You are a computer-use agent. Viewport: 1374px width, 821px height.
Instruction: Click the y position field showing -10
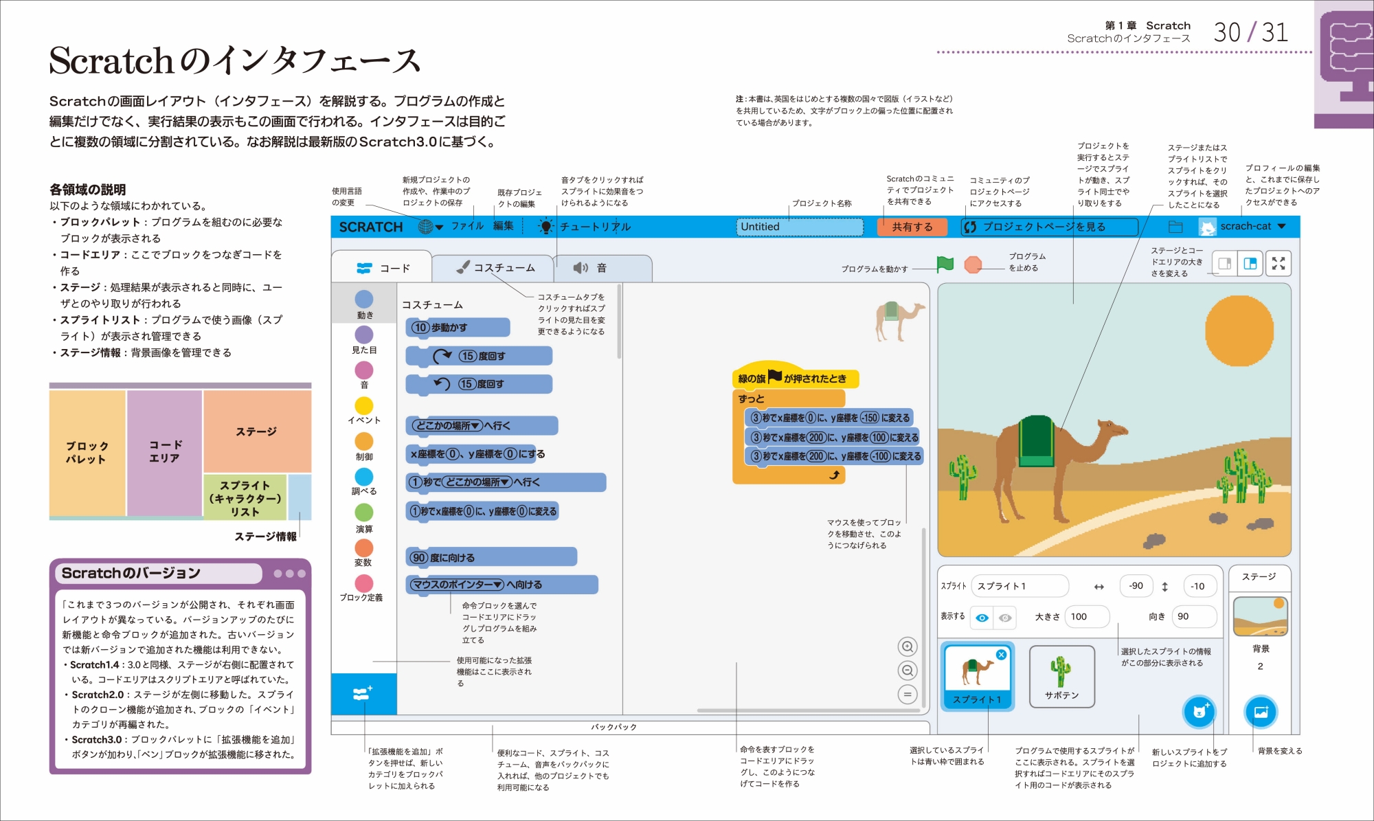click(x=1199, y=586)
